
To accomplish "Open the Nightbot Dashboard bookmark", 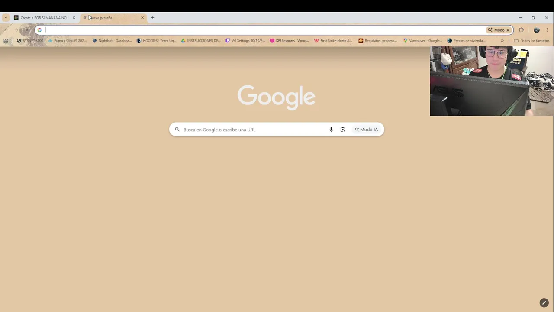I will point(112,41).
